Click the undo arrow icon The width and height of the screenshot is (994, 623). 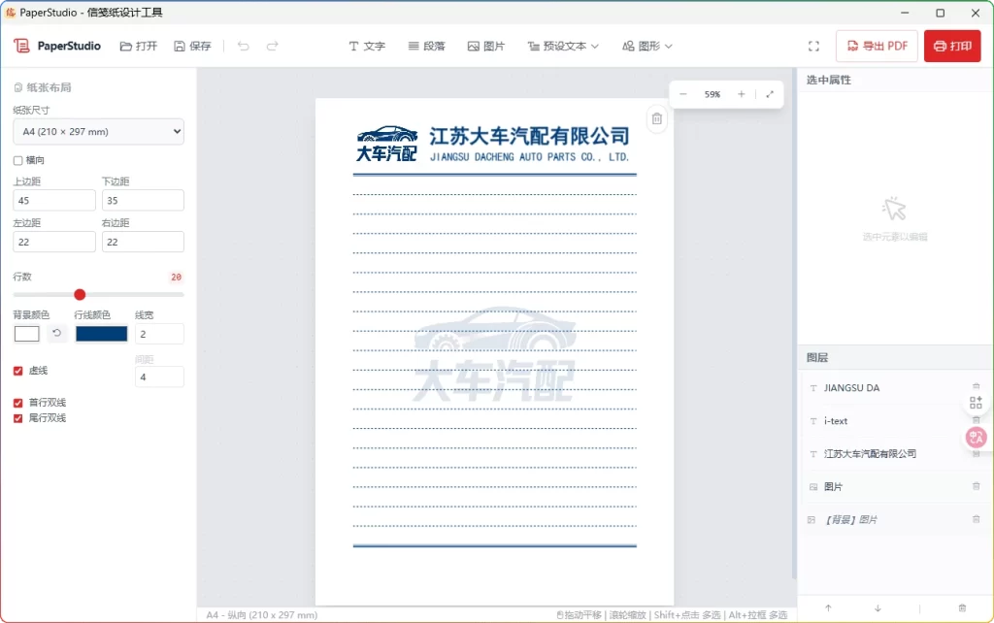243,46
